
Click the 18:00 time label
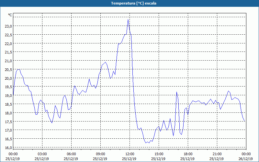coord(188,154)
